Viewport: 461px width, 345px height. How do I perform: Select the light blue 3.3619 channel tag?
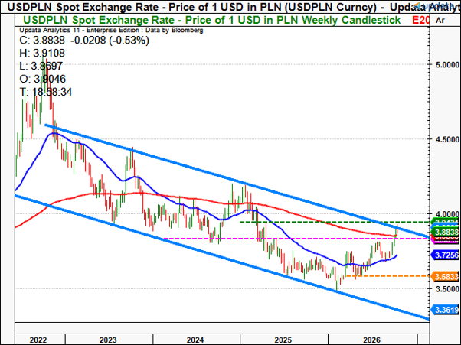click(445, 310)
